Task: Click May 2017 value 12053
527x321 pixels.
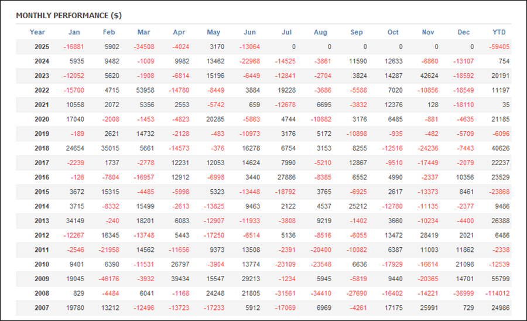Action: pos(215,163)
